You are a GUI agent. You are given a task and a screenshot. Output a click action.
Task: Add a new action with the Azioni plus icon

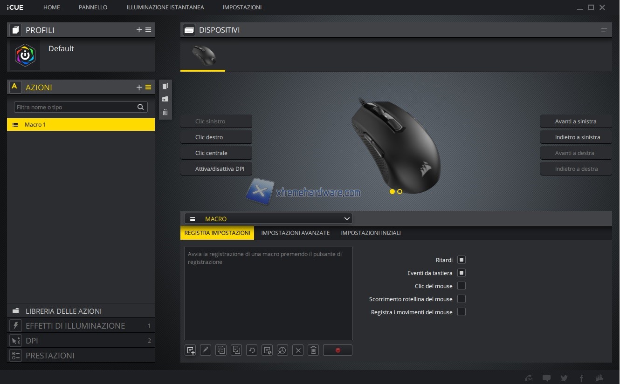pos(138,87)
